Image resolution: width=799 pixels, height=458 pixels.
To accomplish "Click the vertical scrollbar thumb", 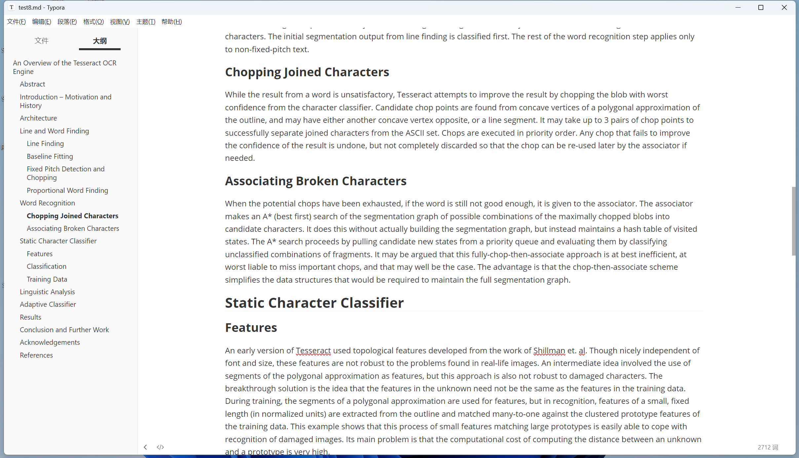I will pos(794,221).
